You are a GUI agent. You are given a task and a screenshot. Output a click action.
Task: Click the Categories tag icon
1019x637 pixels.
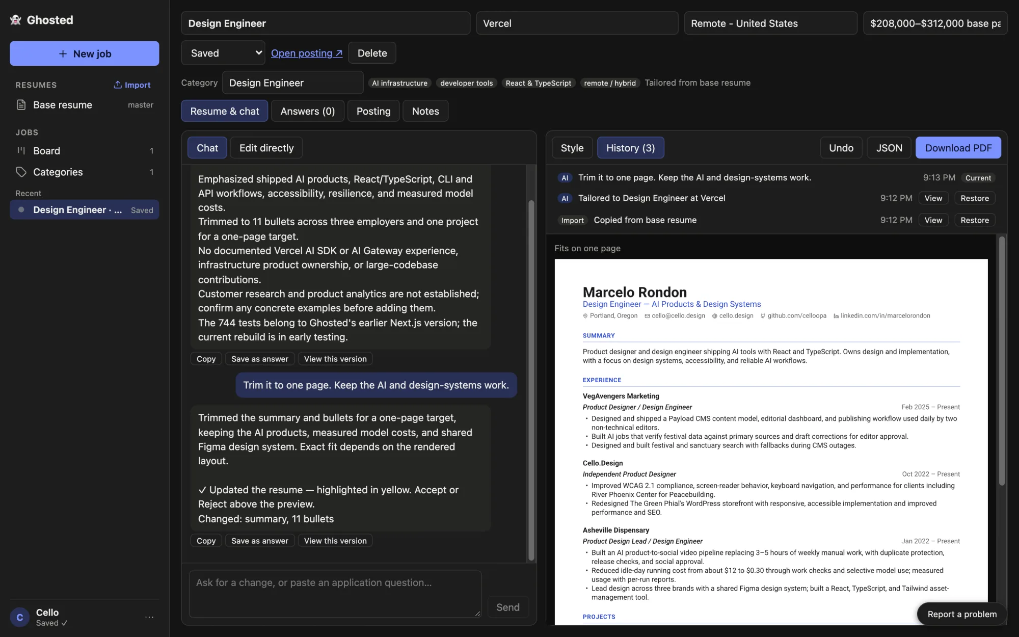(21, 172)
